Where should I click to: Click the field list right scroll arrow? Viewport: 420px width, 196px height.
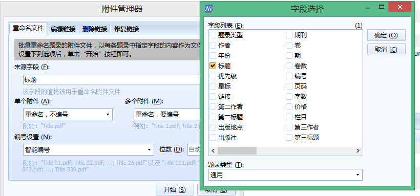pyautogui.click(x=358, y=151)
